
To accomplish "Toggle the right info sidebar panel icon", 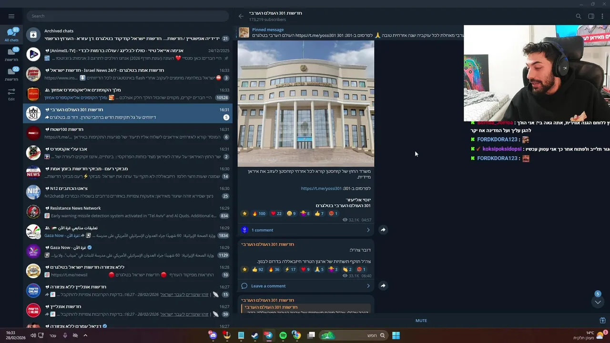I will (591, 16).
